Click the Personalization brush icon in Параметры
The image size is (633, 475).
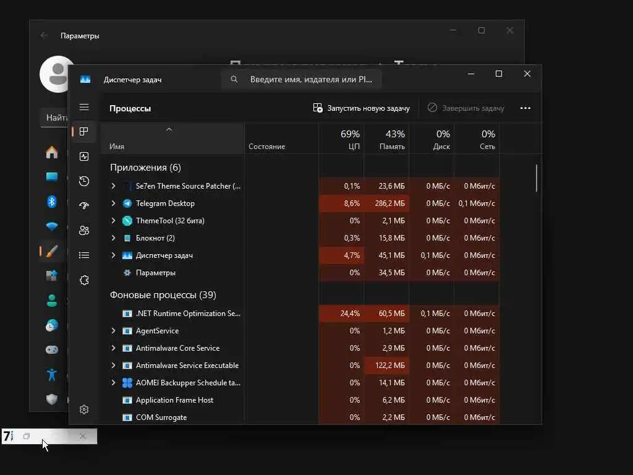(x=52, y=251)
